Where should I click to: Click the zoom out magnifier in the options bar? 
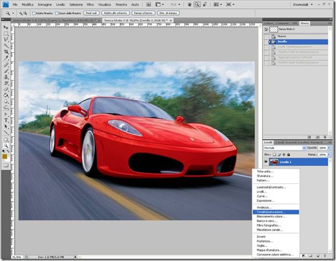pyautogui.click(x=25, y=13)
